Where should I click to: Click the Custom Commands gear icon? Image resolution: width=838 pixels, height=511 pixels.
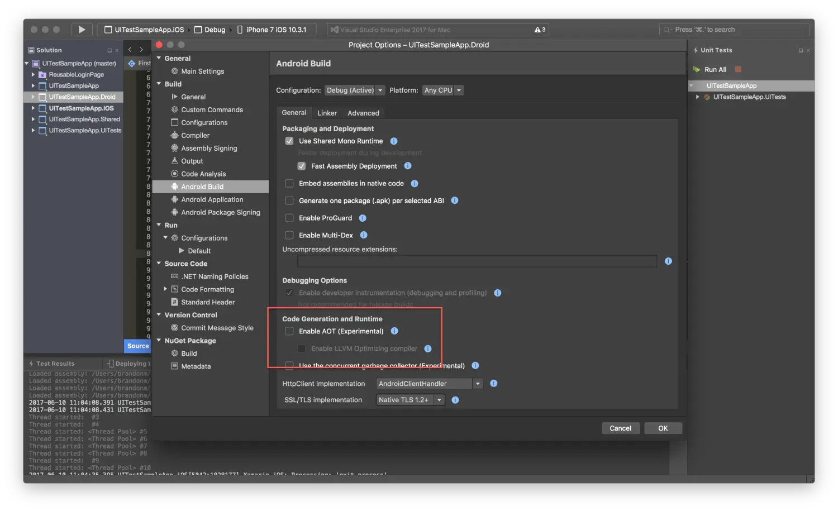pyautogui.click(x=174, y=109)
